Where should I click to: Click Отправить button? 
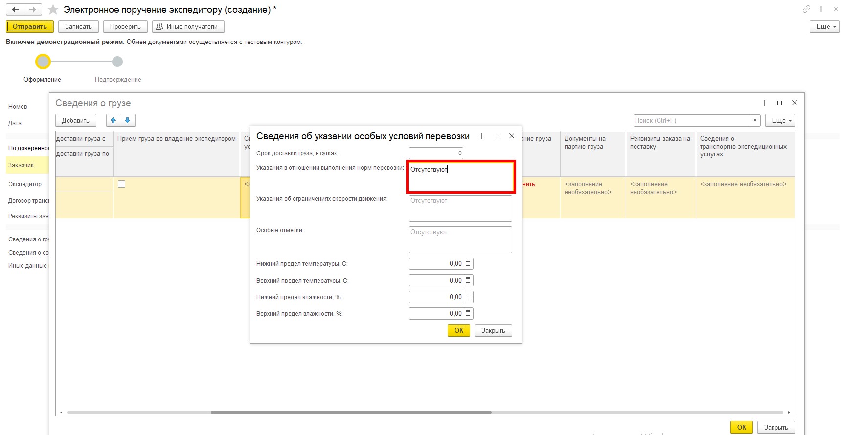click(x=30, y=26)
